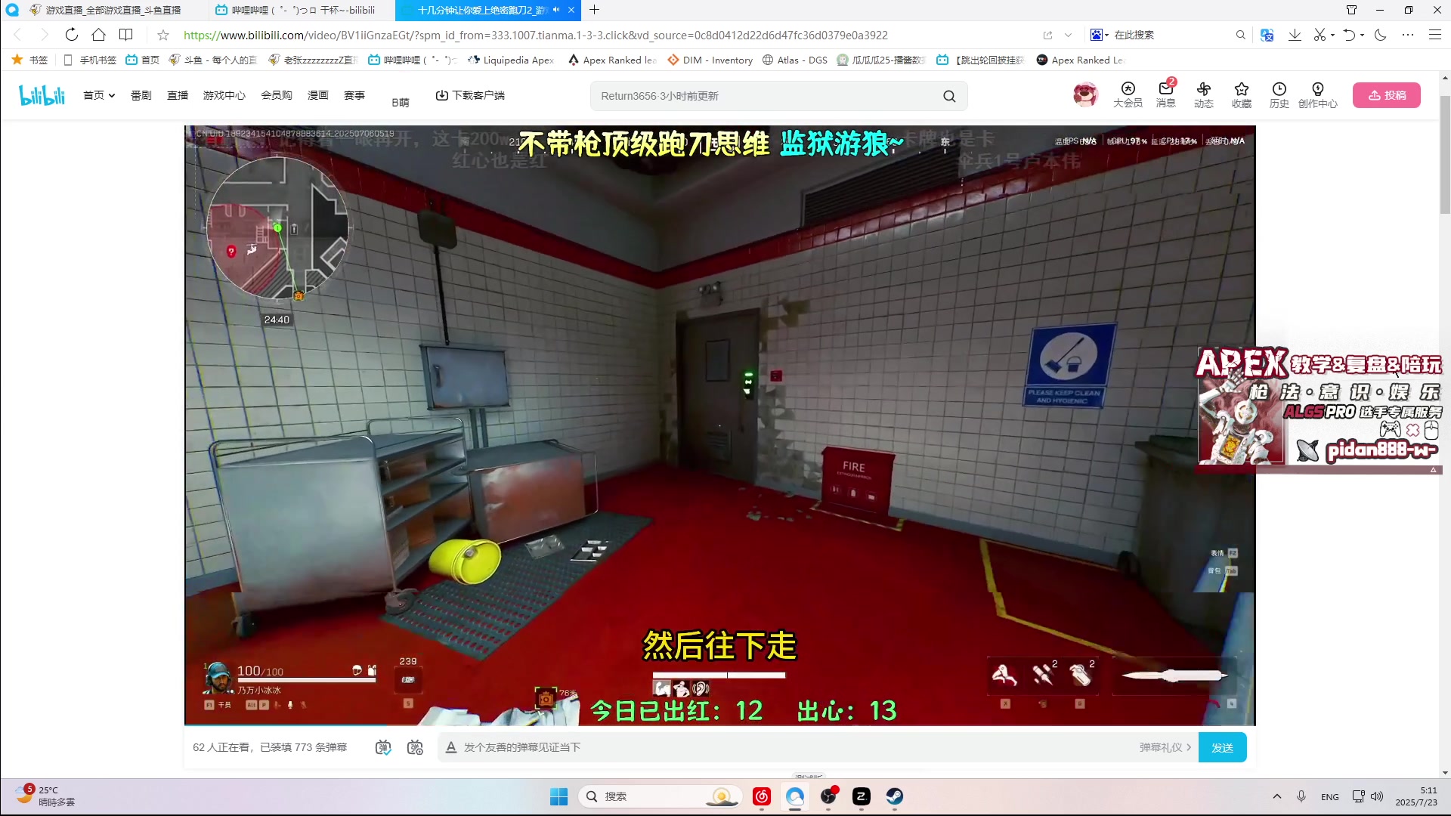Click the pink 投稿 upload button
The height and width of the screenshot is (816, 1451).
(1387, 95)
